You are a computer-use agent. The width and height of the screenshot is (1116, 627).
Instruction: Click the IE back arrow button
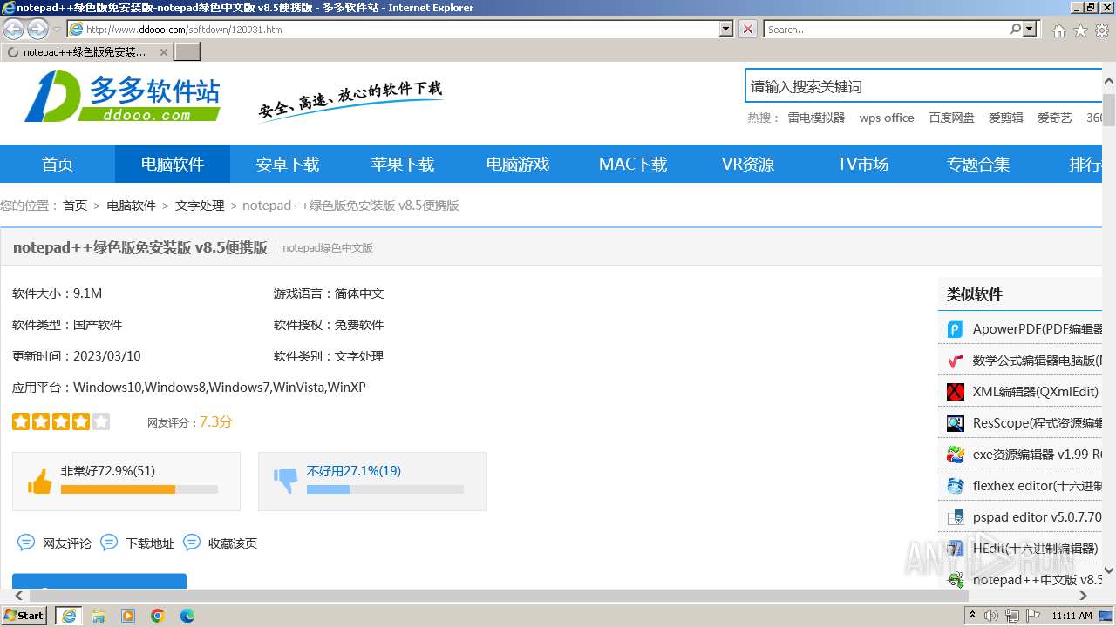(14, 30)
